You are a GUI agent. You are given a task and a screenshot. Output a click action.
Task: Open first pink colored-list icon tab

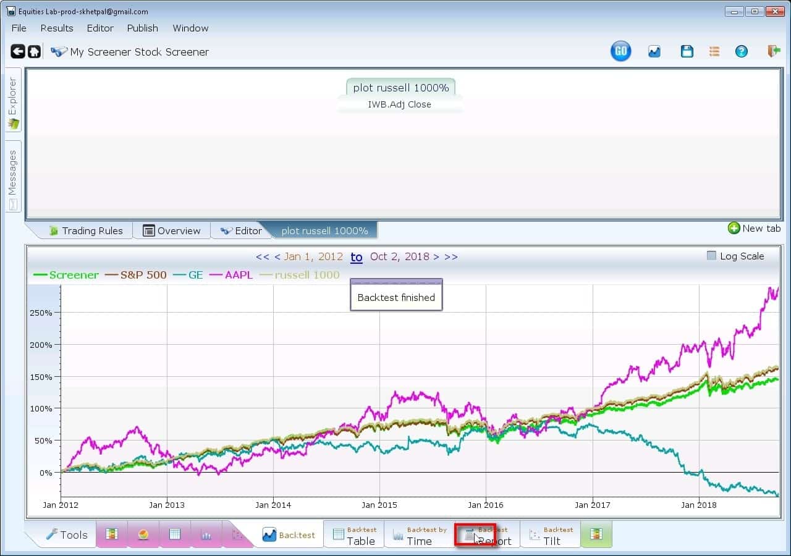(112, 534)
